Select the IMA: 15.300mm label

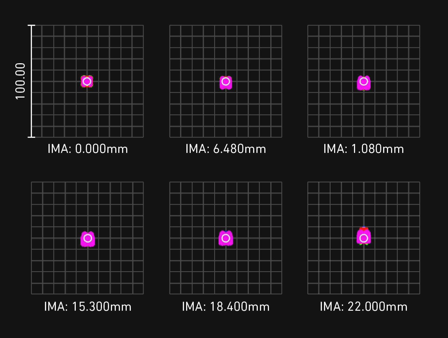[88, 307]
